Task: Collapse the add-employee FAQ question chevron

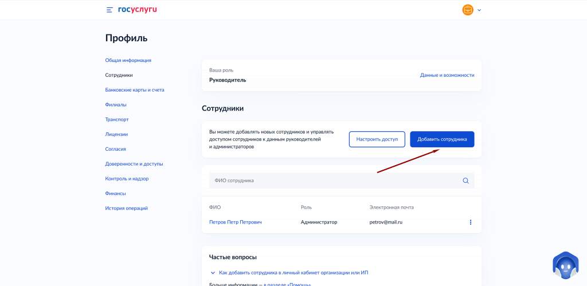Action: tap(213, 273)
